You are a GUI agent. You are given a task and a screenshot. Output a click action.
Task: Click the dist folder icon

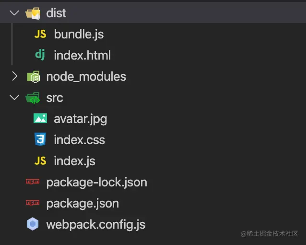click(x=33, y=13)
